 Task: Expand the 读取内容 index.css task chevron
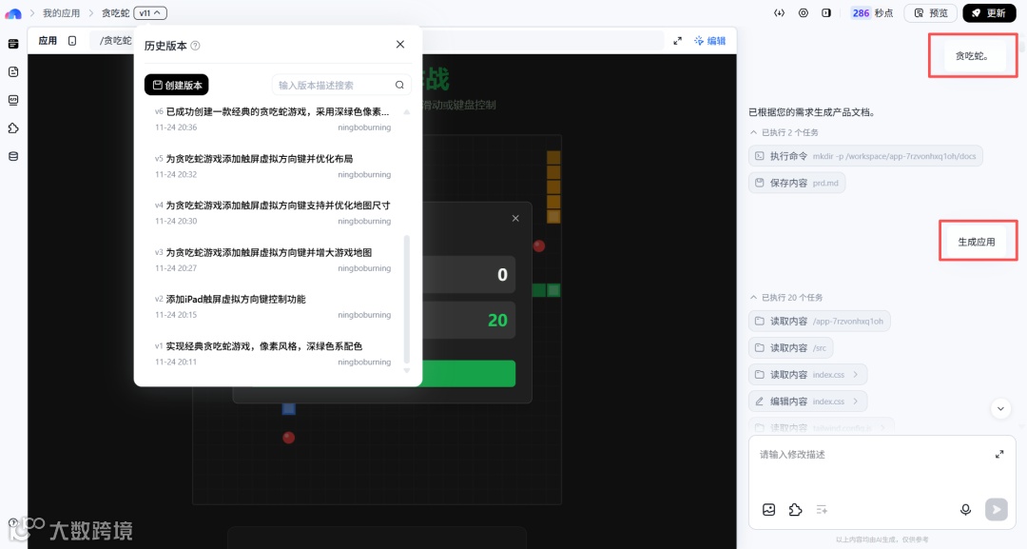click(856, 375)
